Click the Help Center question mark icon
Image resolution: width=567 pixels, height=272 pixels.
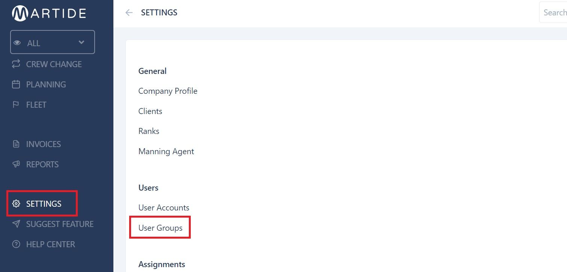16,244
